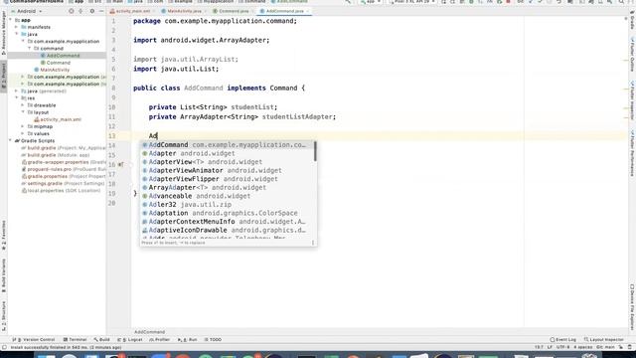Screen dimensions: 636x358
Task: Collapse the res folder
Action: click(17, 98)
